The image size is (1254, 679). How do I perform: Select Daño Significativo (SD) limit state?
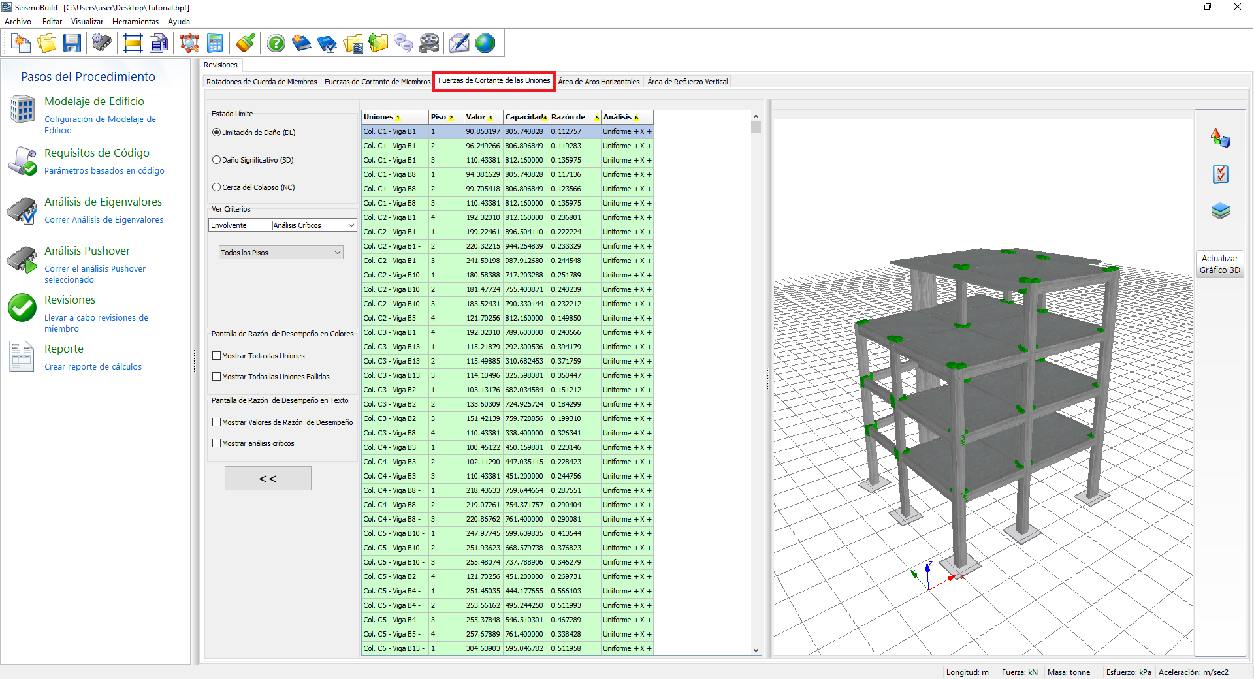pos(217,160)
